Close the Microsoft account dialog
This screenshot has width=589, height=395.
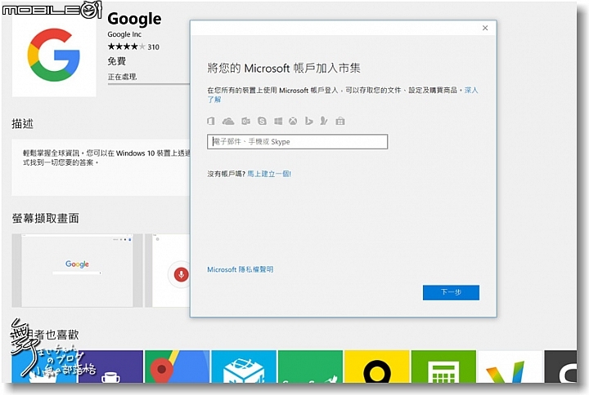click(485, 28)
